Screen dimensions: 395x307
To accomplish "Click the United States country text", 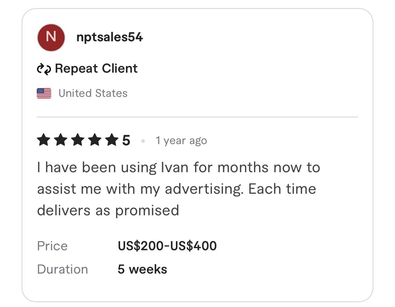I will pyautogui.click(x=93, y=93).
